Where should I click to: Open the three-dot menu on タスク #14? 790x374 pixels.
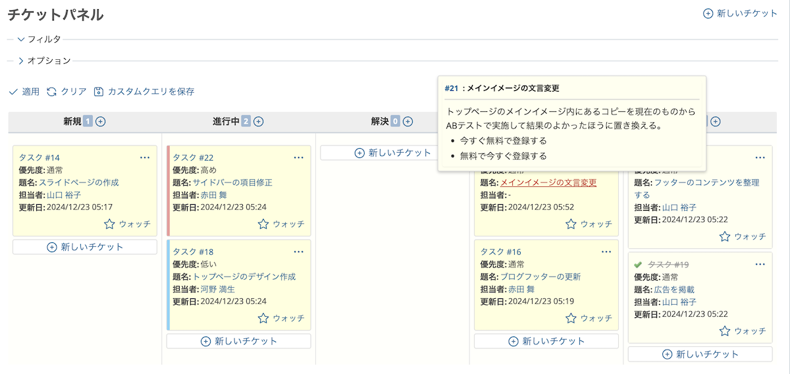(145, 157)
